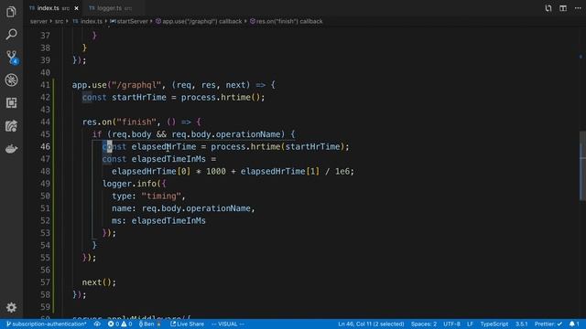Open the Search view in activity bar
Image resolution: width=586 pixels, height=329 pixels.
11,35
